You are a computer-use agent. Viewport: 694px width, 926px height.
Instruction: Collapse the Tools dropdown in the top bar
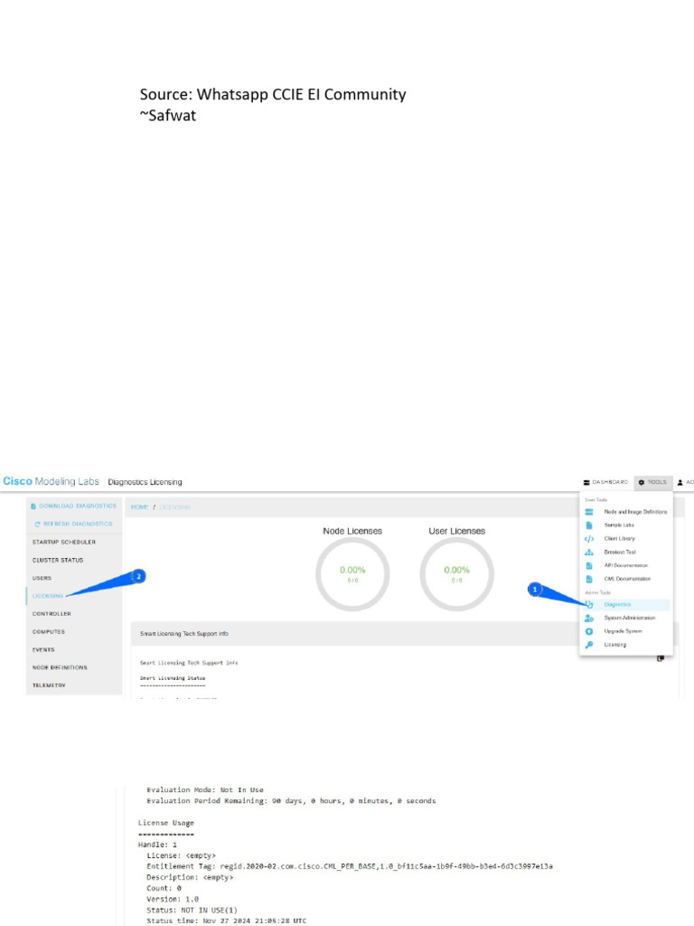(652, 483)
